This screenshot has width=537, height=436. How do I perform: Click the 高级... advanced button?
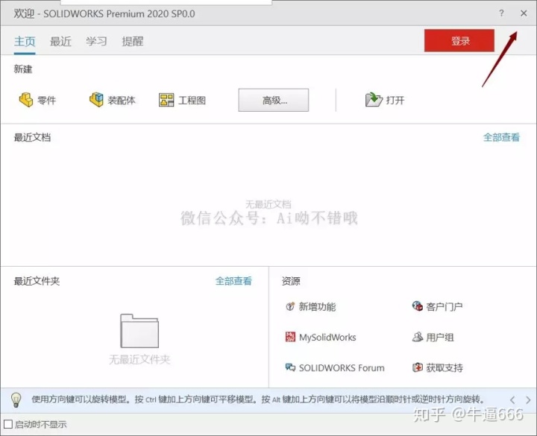(x=274, y=101)
